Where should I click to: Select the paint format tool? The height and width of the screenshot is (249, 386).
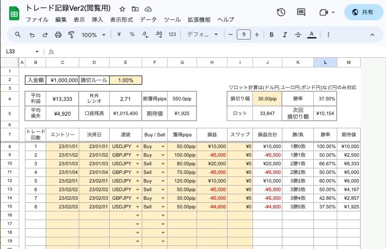tap(71, 35)
